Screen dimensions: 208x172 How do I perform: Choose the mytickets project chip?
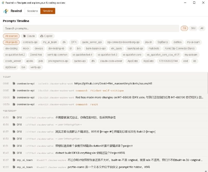pos(154,49)
